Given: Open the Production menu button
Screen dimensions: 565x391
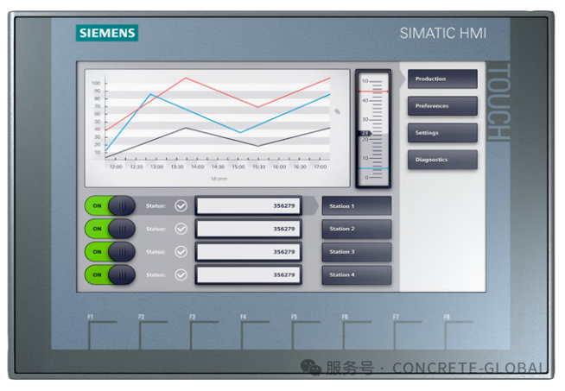Looking at the screenshot, I should click(442, 79).
